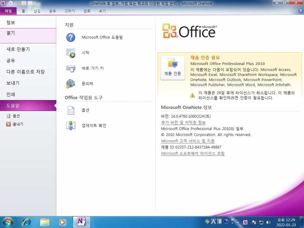
Task: Select 인쇄 in the backstage menu
Action: [x=28, y=94]
